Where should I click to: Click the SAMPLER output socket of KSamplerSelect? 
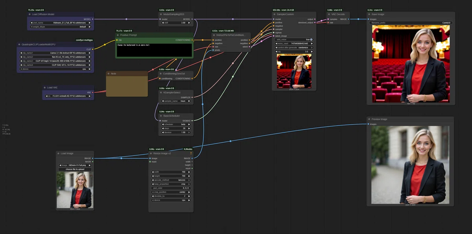tap(192, 97)
